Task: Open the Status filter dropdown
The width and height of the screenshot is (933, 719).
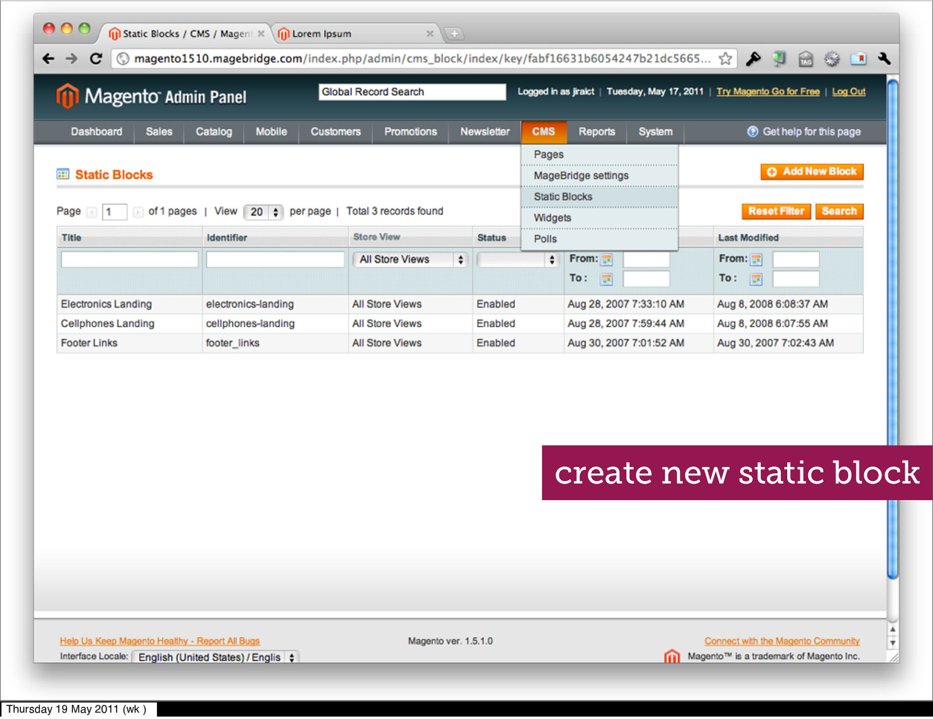Action: click(x=518, y=260)
